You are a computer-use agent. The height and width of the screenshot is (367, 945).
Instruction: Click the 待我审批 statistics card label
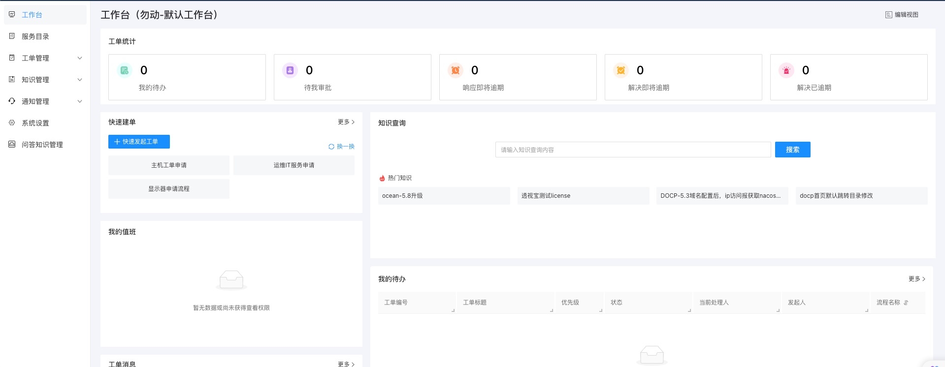[318, 88]
